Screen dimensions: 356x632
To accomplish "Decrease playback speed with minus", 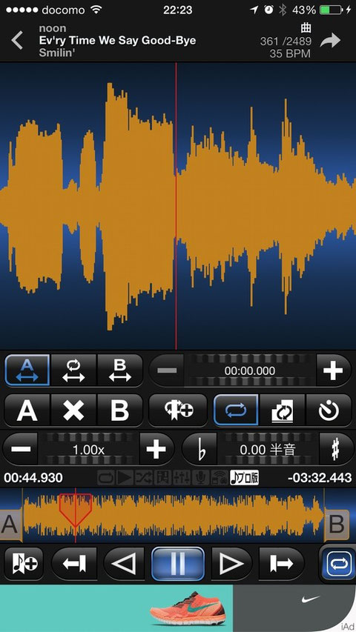I will pyautogui.click(x=20, y=449).
